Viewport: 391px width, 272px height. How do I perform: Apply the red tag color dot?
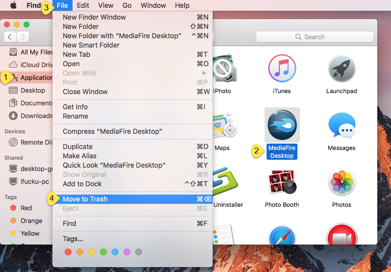(x=68, y=252)
